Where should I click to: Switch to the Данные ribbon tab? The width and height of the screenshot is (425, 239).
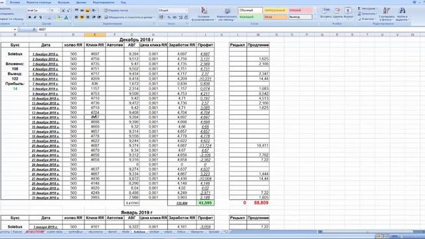[81, 2]
